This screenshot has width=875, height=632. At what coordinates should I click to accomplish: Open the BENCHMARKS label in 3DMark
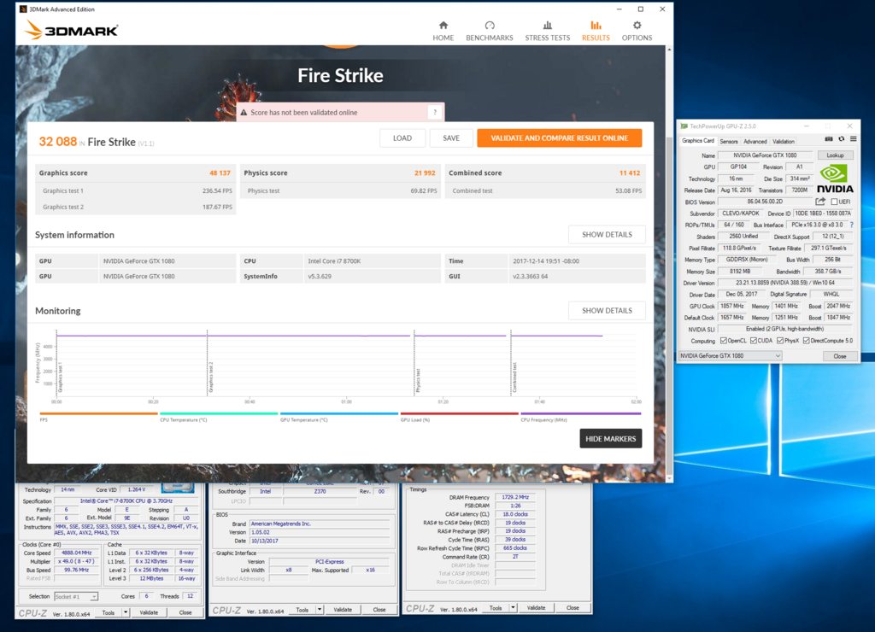[x=490, y=38]
